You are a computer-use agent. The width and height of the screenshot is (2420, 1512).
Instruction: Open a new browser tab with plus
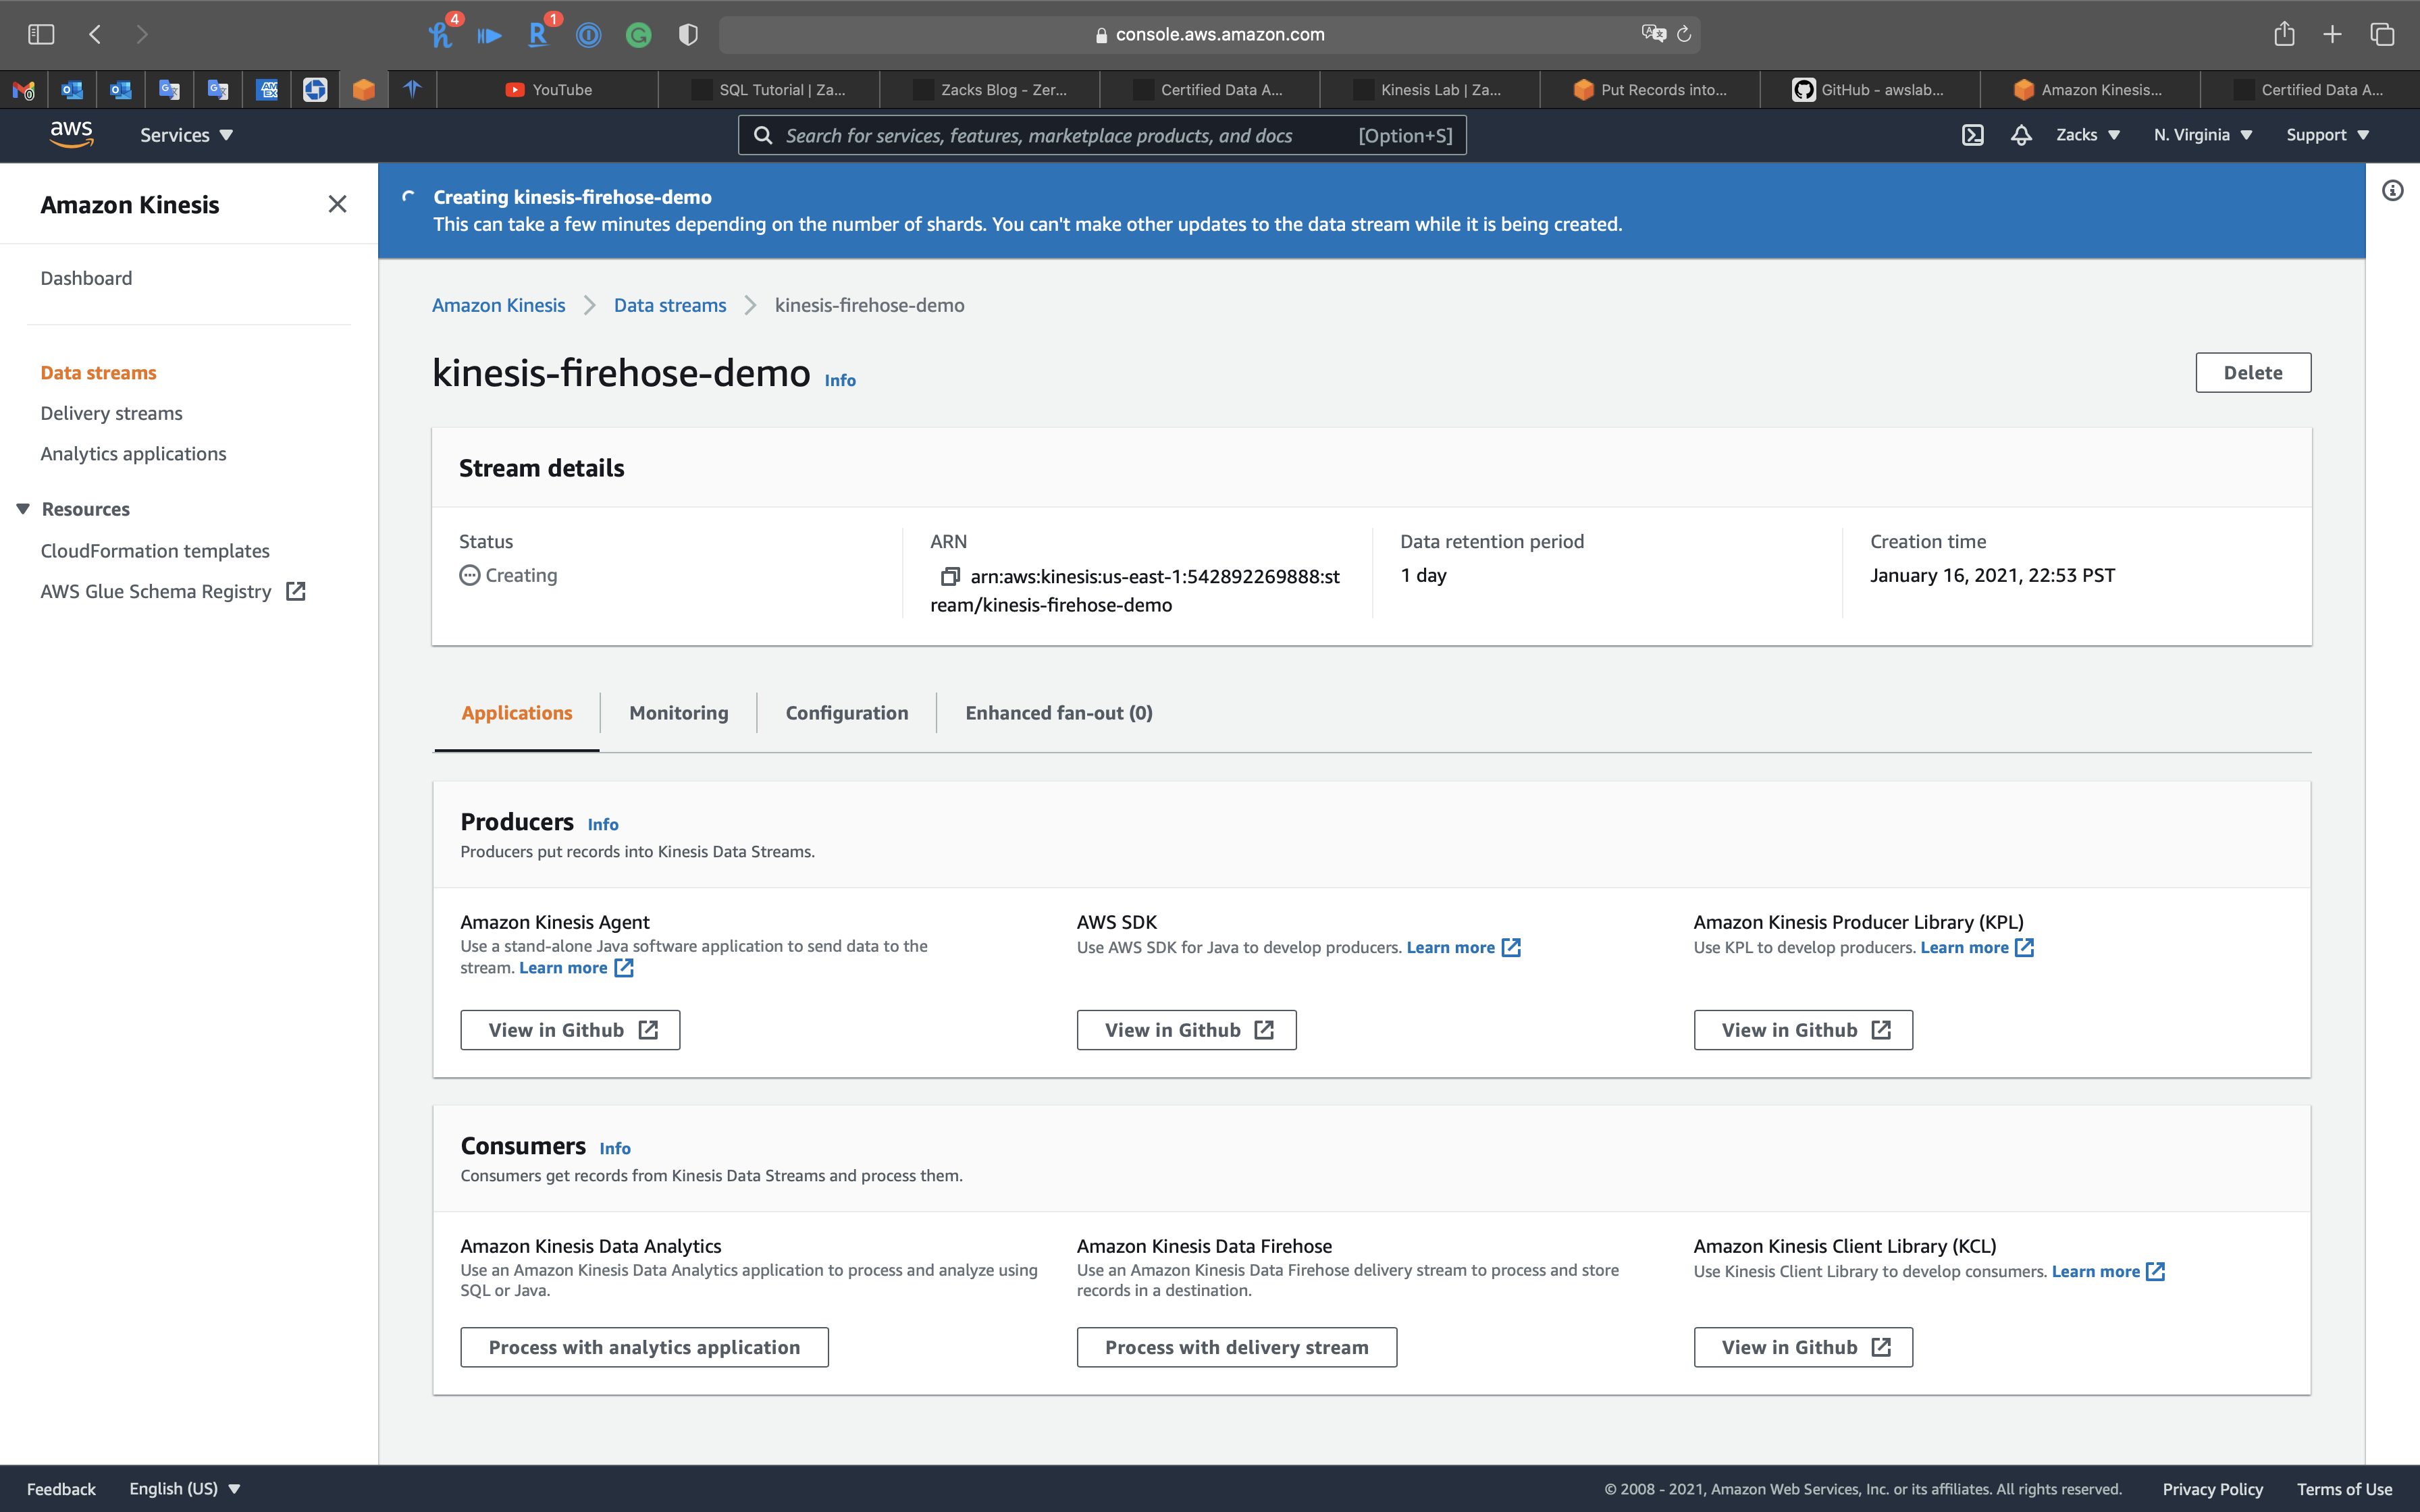(2332, 34)
